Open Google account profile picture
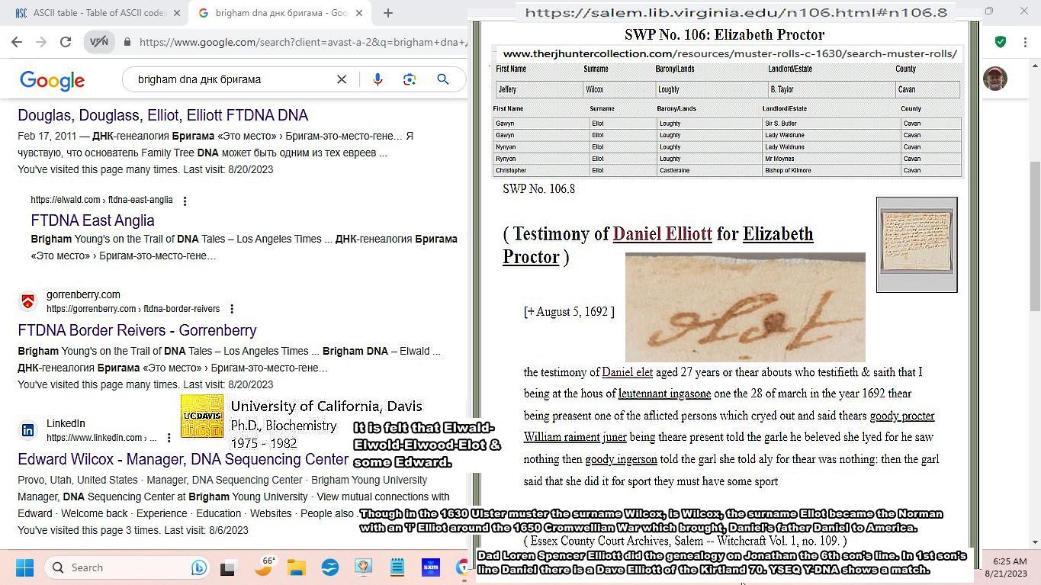The image size is (1041, 585). pos(995,79)
